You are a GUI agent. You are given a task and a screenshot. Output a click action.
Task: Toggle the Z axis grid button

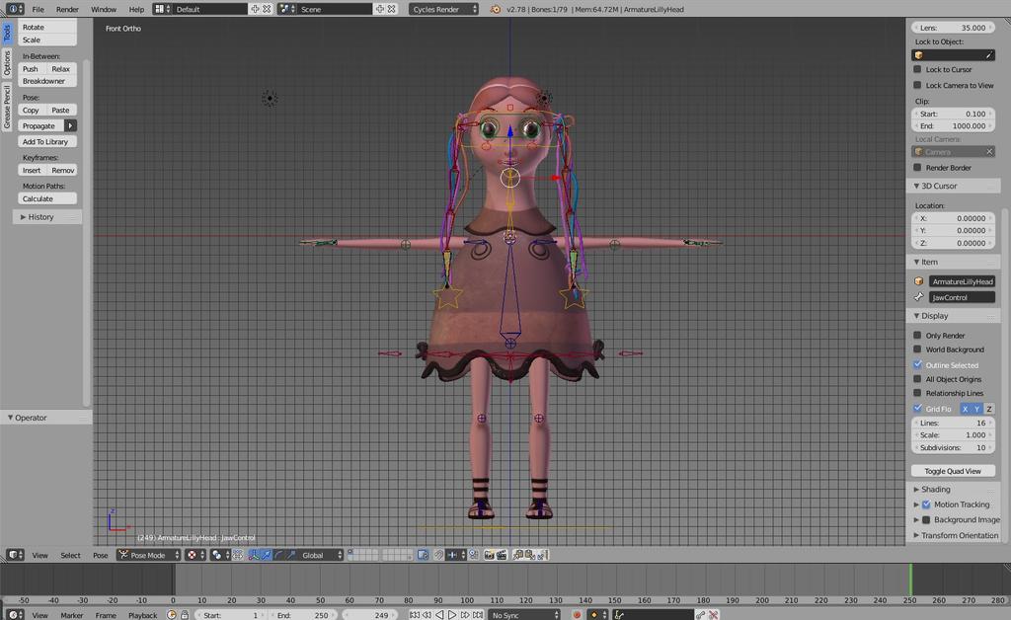tap(988, 409)
